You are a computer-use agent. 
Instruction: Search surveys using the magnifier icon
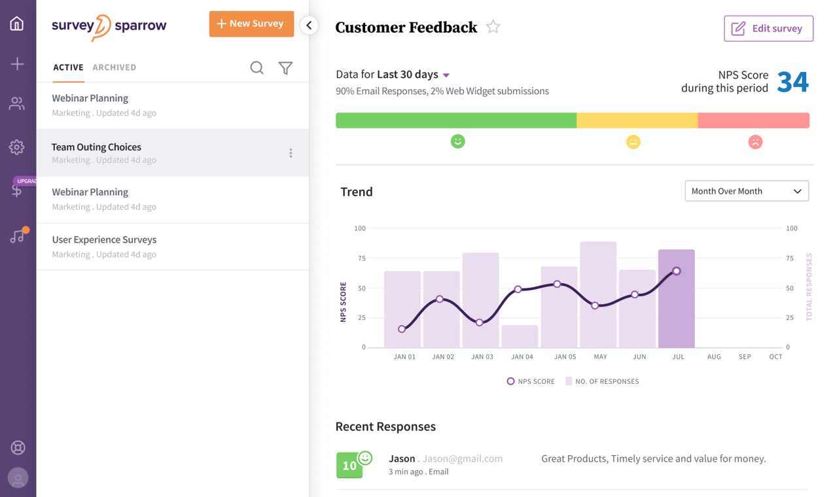coord(256,67)
